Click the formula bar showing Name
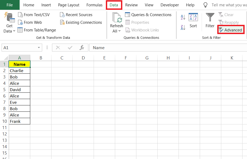The image size is (247, 159). point(168,48)
